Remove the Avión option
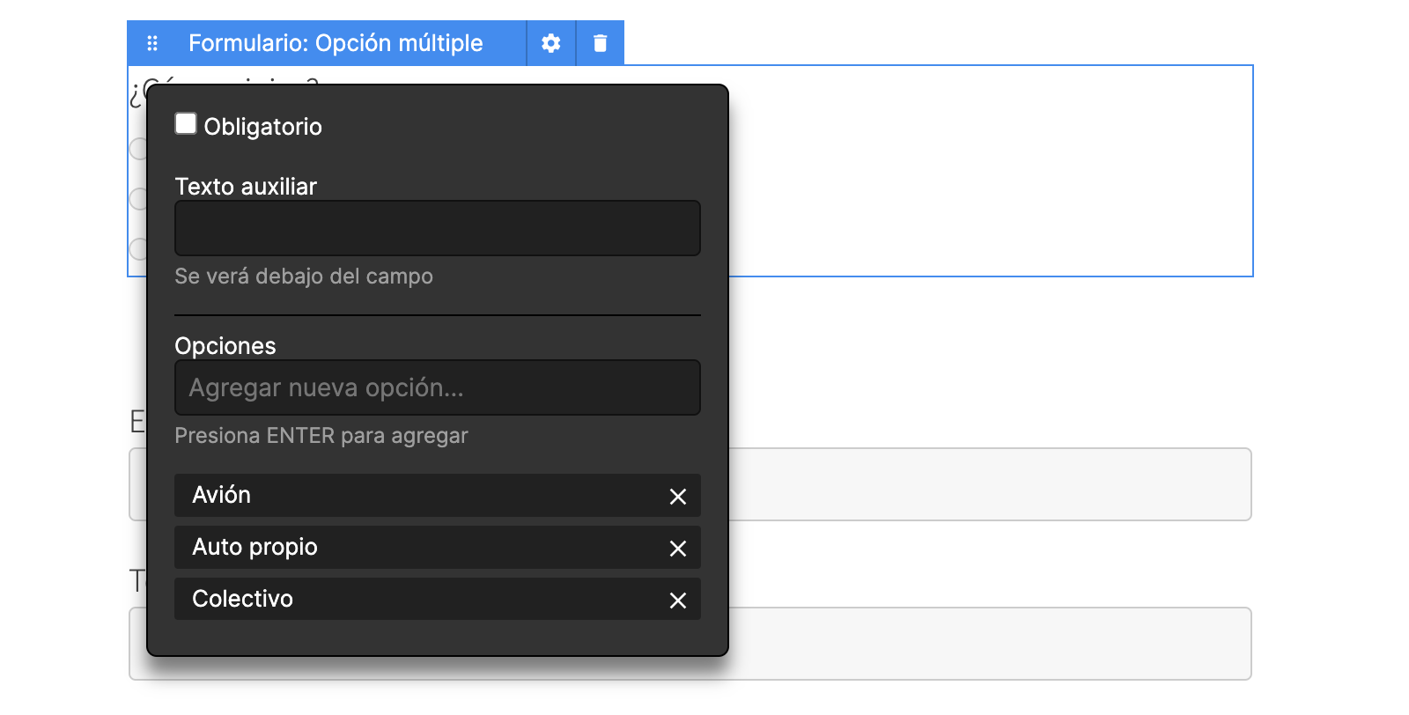This screenshot has width=1409, height=715. 677,497
